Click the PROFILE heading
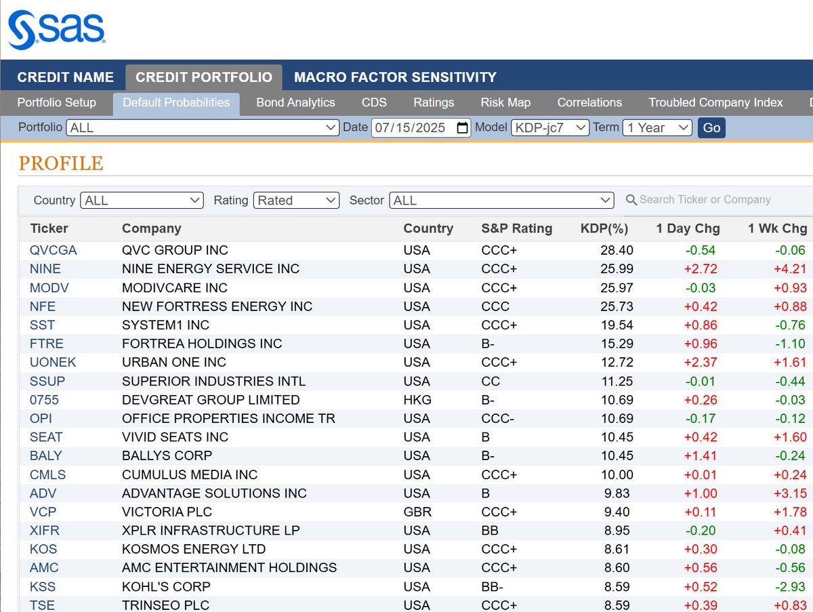This screenshot has height=612, width=813. point(61,163)
